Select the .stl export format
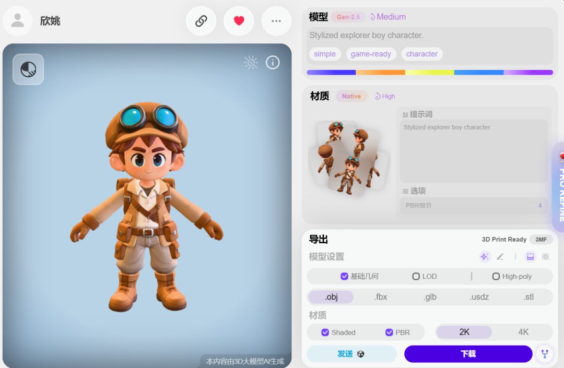 pyautogui.click(x=528, y=297)
